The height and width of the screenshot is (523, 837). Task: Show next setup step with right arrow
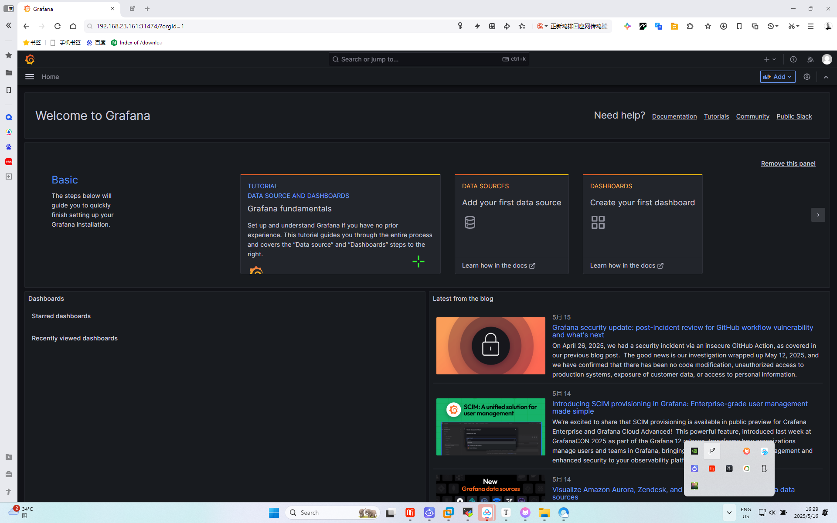tap(818, 215)
